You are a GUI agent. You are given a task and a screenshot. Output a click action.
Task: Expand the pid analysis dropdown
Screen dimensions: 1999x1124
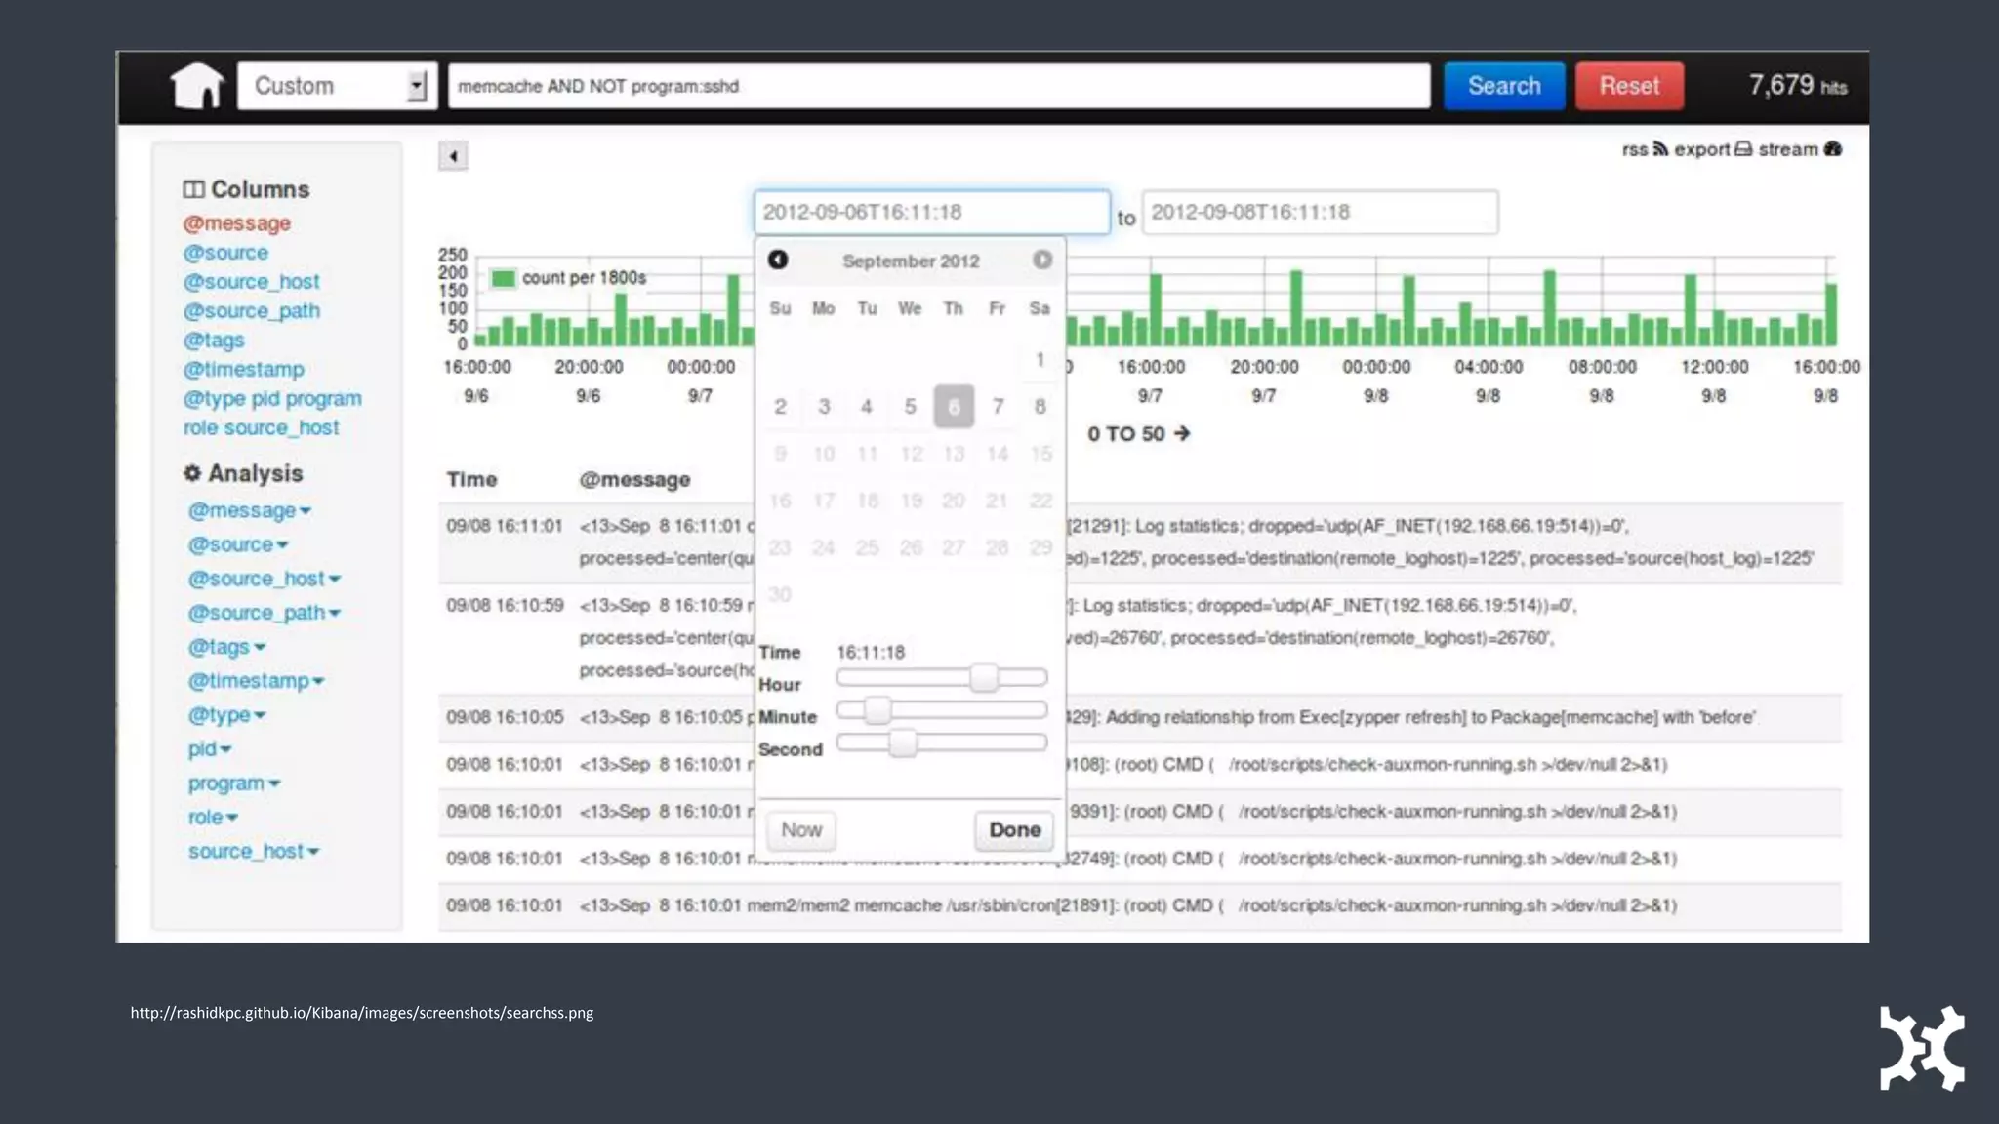210,749
